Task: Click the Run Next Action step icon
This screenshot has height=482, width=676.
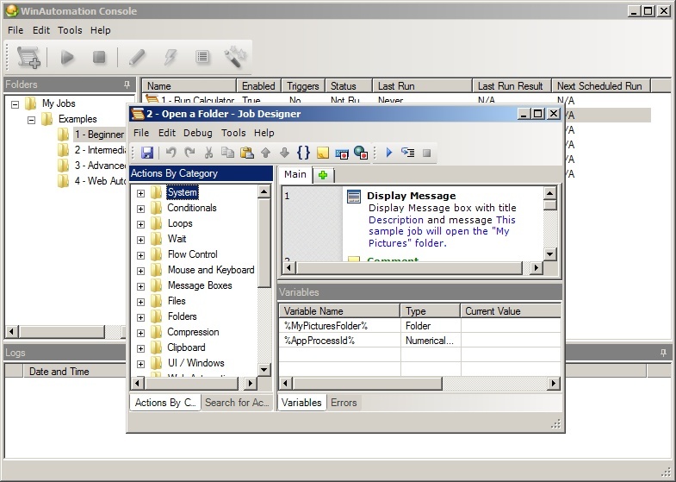Action: [x=407, y=153]
